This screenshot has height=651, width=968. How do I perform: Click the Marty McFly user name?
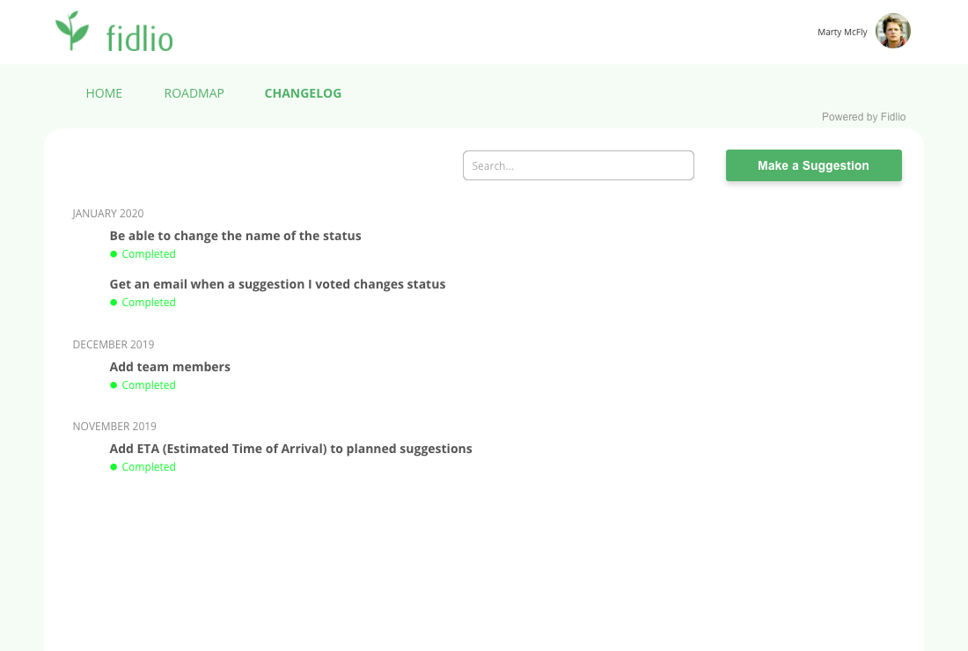click(x=842, y=33)
